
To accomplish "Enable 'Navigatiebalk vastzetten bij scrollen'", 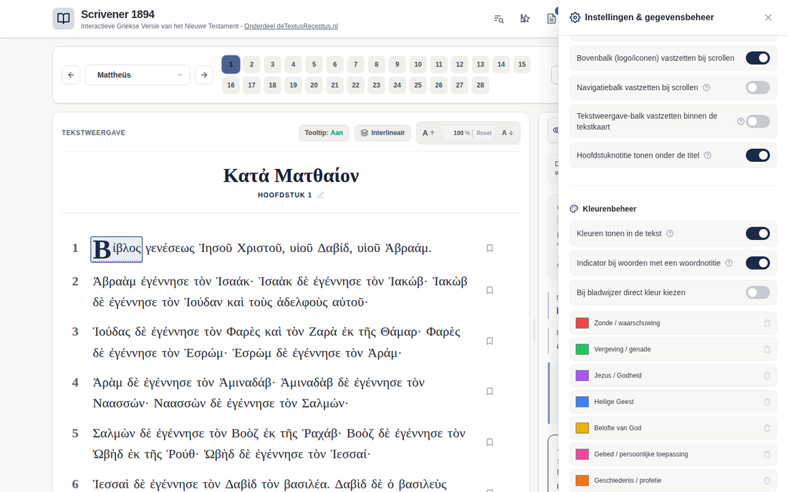I will point(758,87).
